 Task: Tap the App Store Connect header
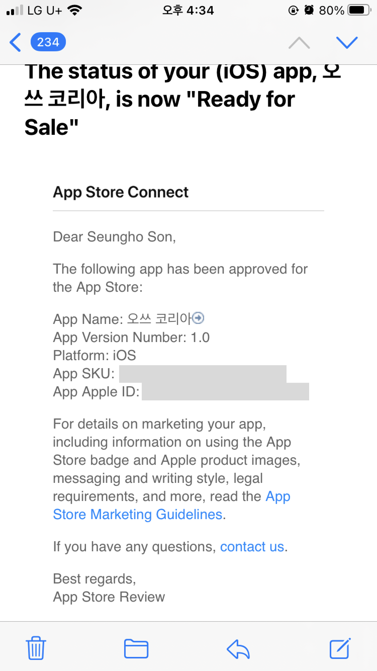[x=121, y=192]
